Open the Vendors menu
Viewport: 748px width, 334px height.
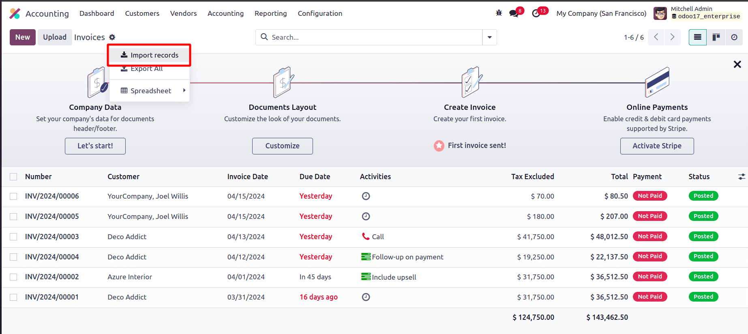click(x=183, y=13)
